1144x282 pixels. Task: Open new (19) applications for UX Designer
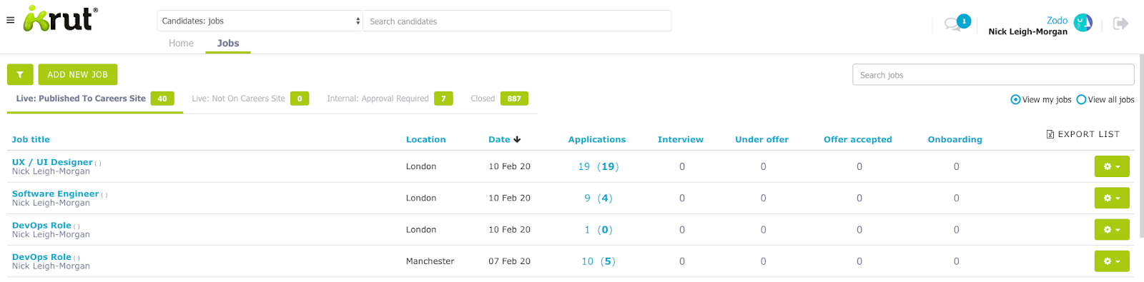[x=608, y=166]
